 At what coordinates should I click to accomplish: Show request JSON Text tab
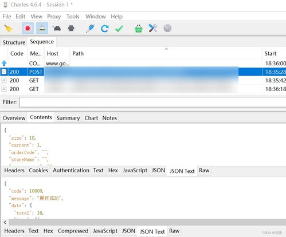coord(182,171)
